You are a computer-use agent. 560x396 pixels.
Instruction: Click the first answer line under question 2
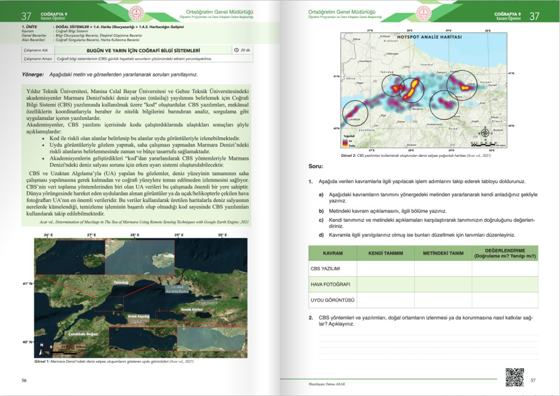click(x=429, y=335)
